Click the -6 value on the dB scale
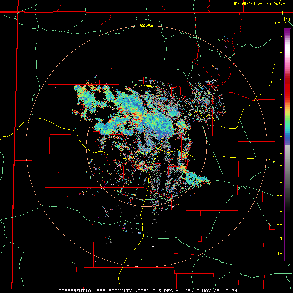This screenshot has height=293, width=293. [x=280, y=225]
